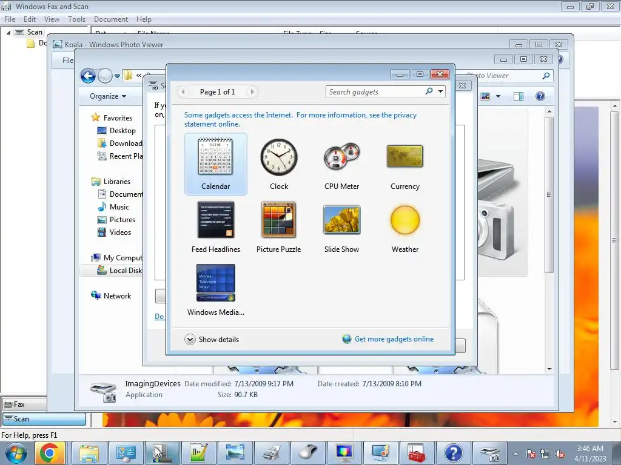Click Explorer Back navigation button
The width and height of the screenshot is (621, 465).
click(x=88, y=76)
